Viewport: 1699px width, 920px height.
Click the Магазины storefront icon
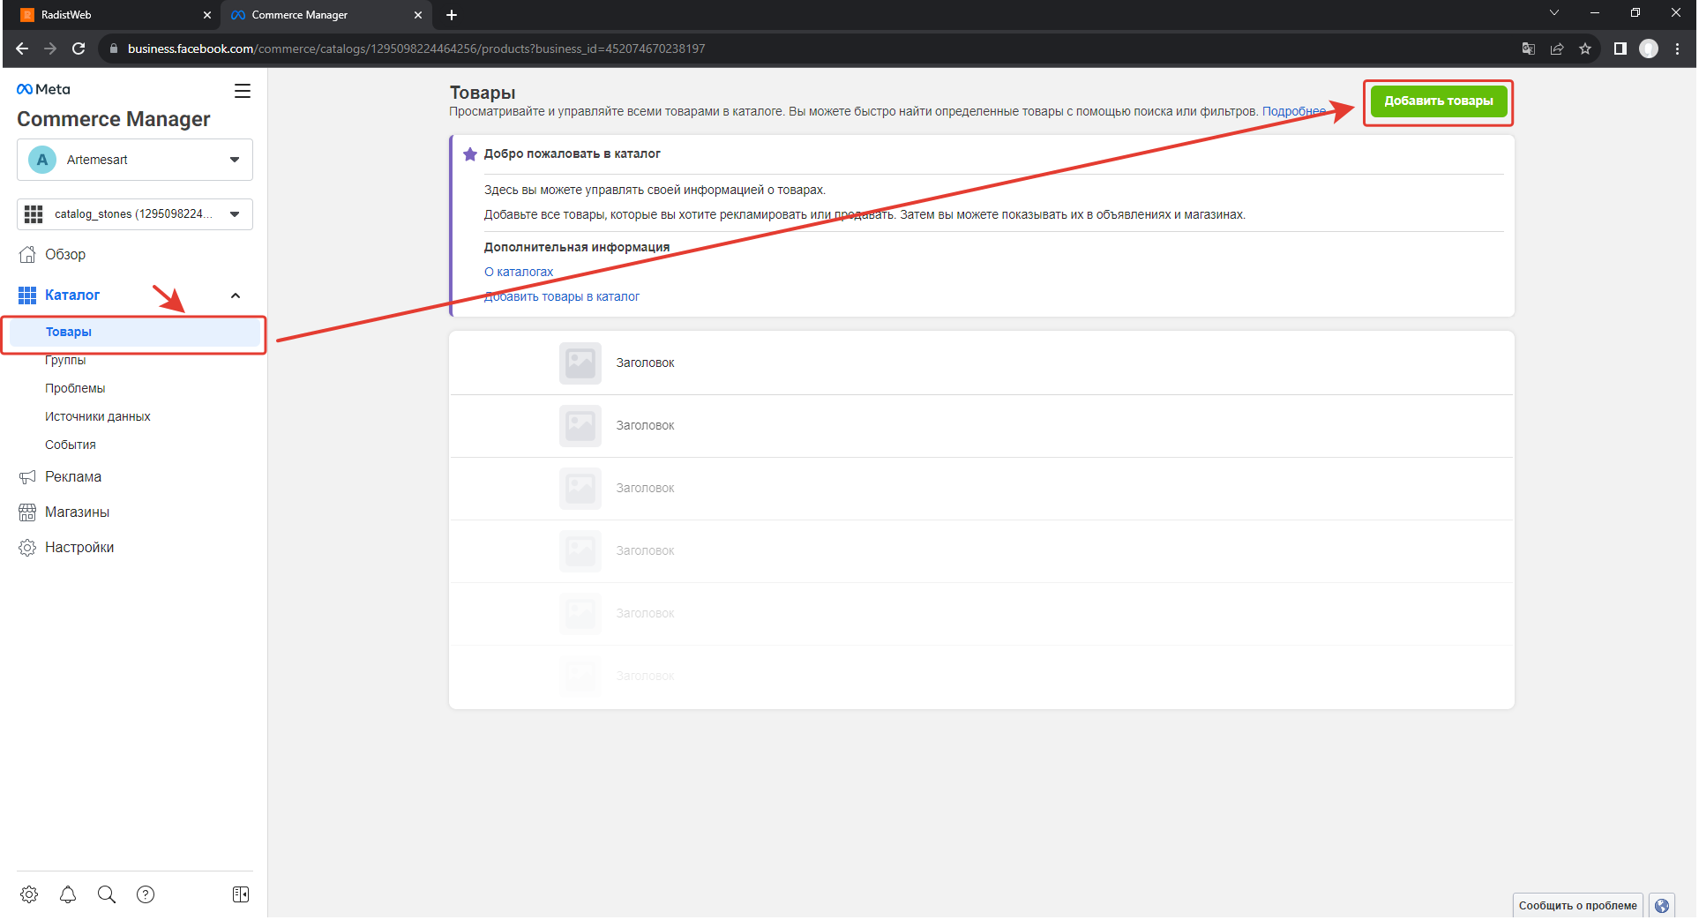pos(27,512)
